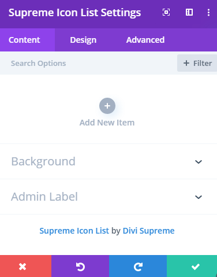Go to the Advanced tab
217x277 pixels.
click(145, 40)
